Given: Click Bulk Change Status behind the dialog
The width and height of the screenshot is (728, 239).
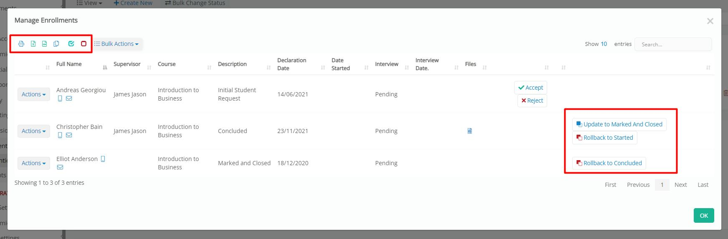Looking at the screenshot, I should point(195,3).
